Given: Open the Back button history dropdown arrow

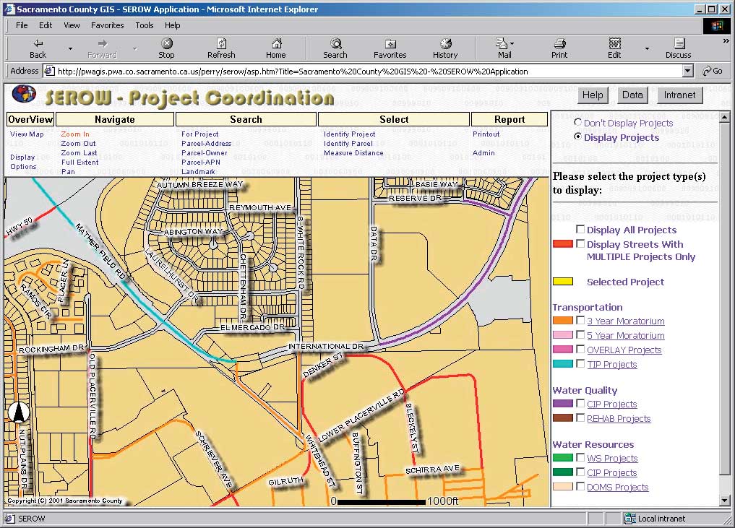Looking at the screenshot, I should pos(70,48).
